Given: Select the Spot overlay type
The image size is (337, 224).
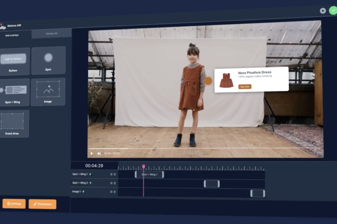Looking at the screenshot, I should point(48,60).
